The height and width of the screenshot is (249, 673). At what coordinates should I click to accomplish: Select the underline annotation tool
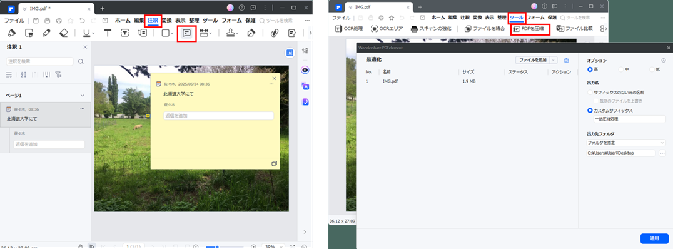(87, 33)
